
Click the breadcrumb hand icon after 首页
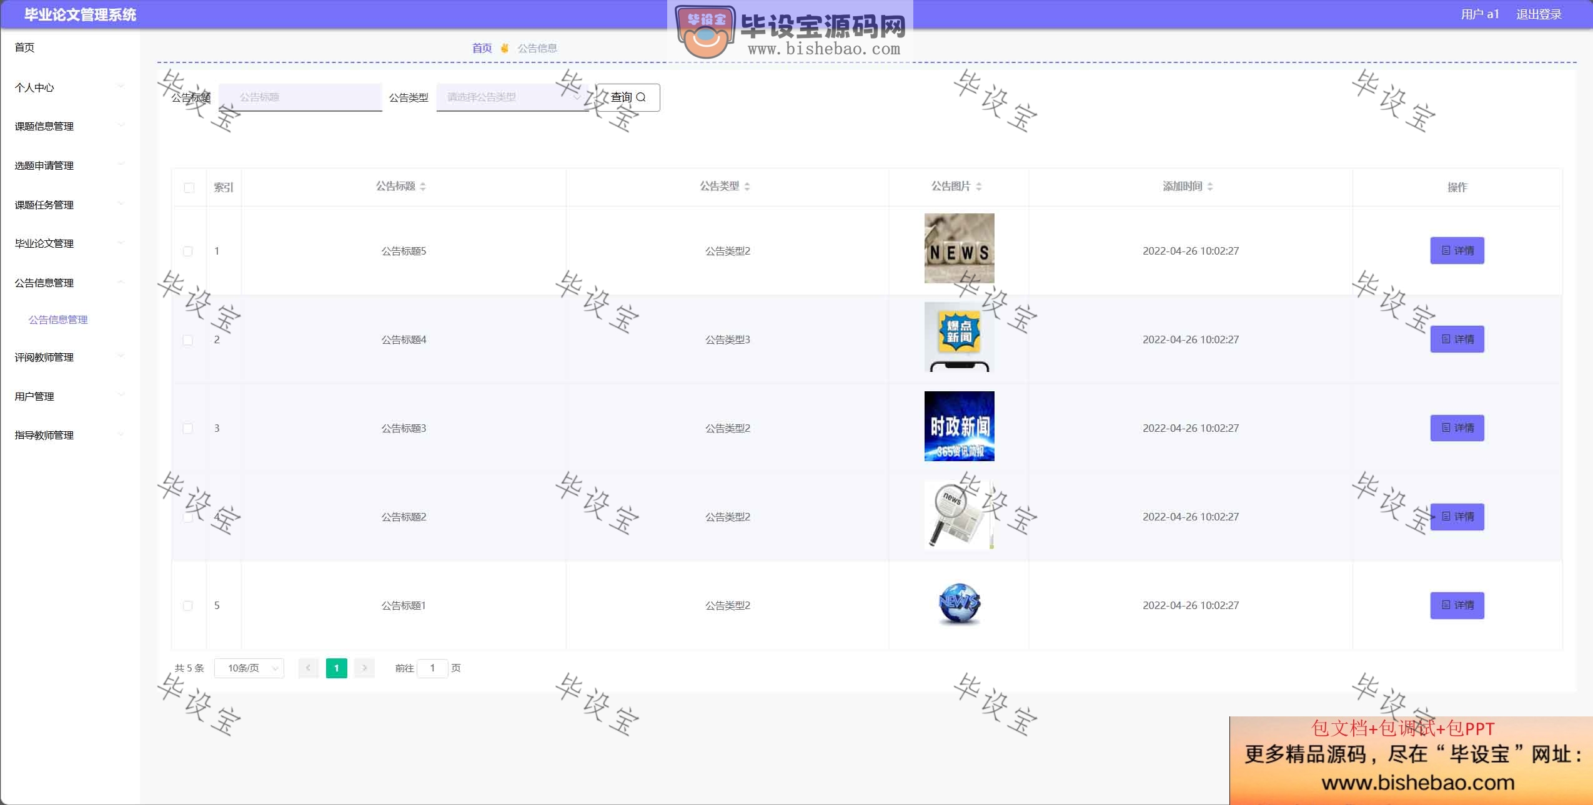click(x=505, y=48)
